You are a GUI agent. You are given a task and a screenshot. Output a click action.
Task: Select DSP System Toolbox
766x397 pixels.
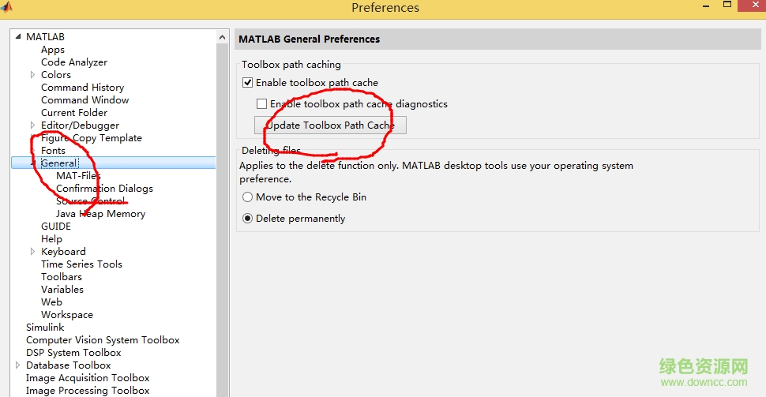[73, 353]
